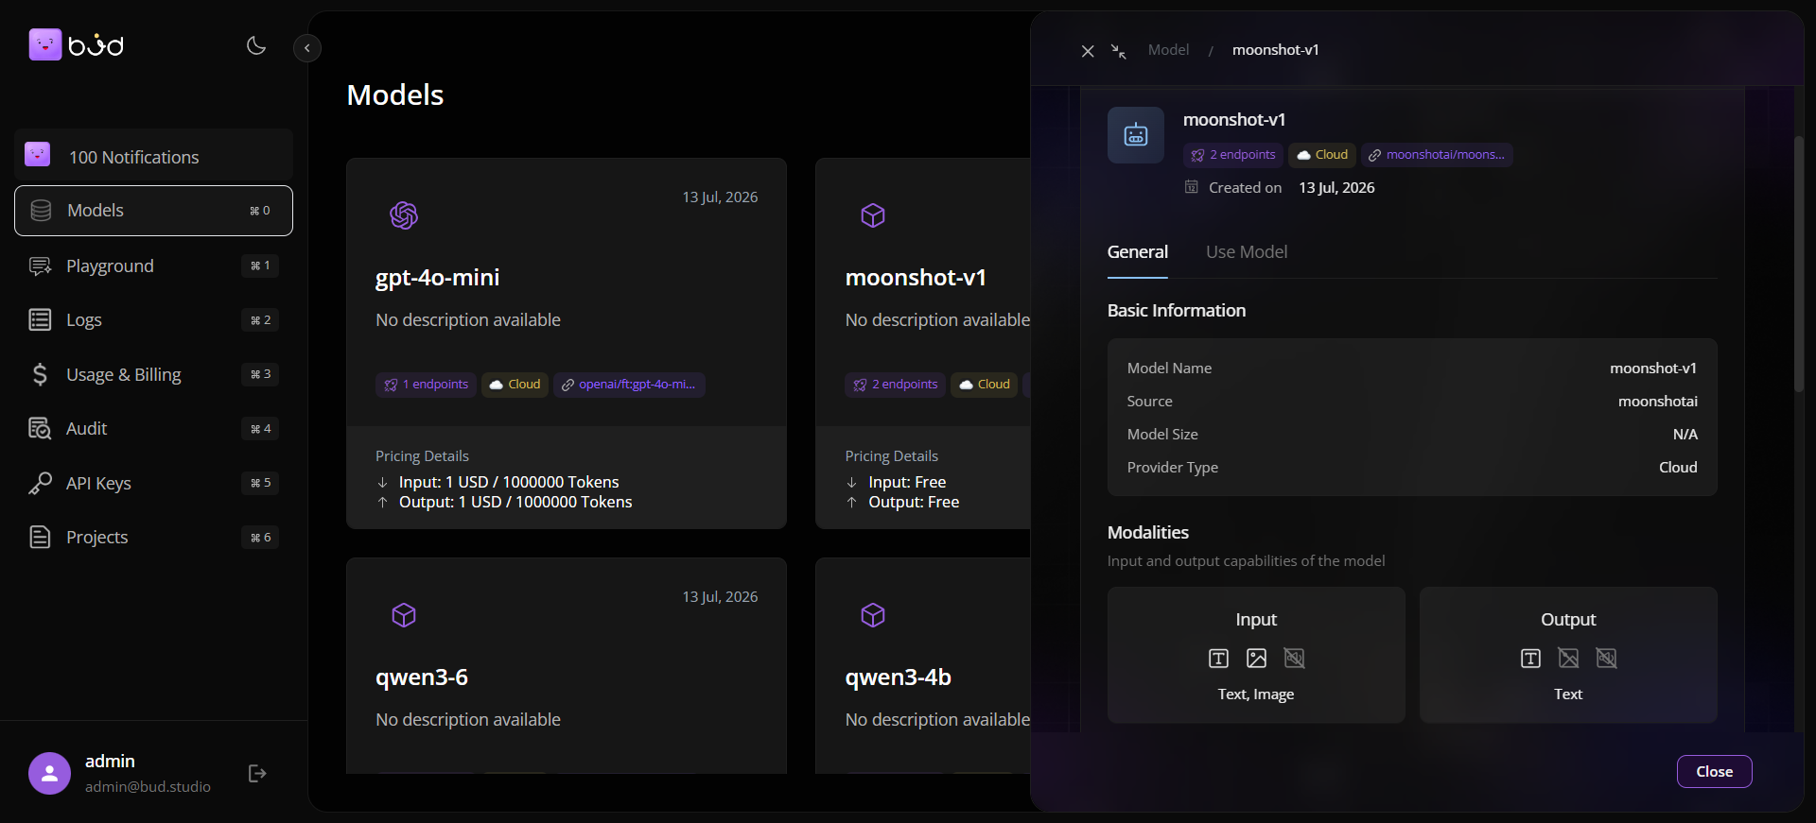The width and height of the screenshot is (1816, 823).
Task: Click the 2 endpoints tag in drawer header
Action: click(x=1233, y=155)
